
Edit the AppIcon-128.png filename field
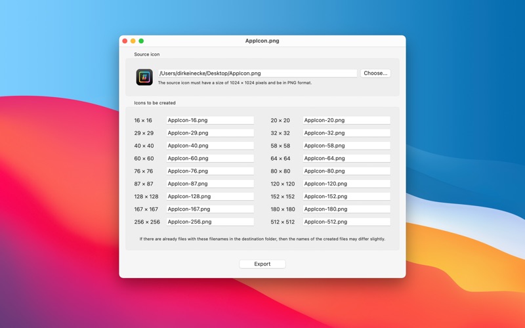210,196
